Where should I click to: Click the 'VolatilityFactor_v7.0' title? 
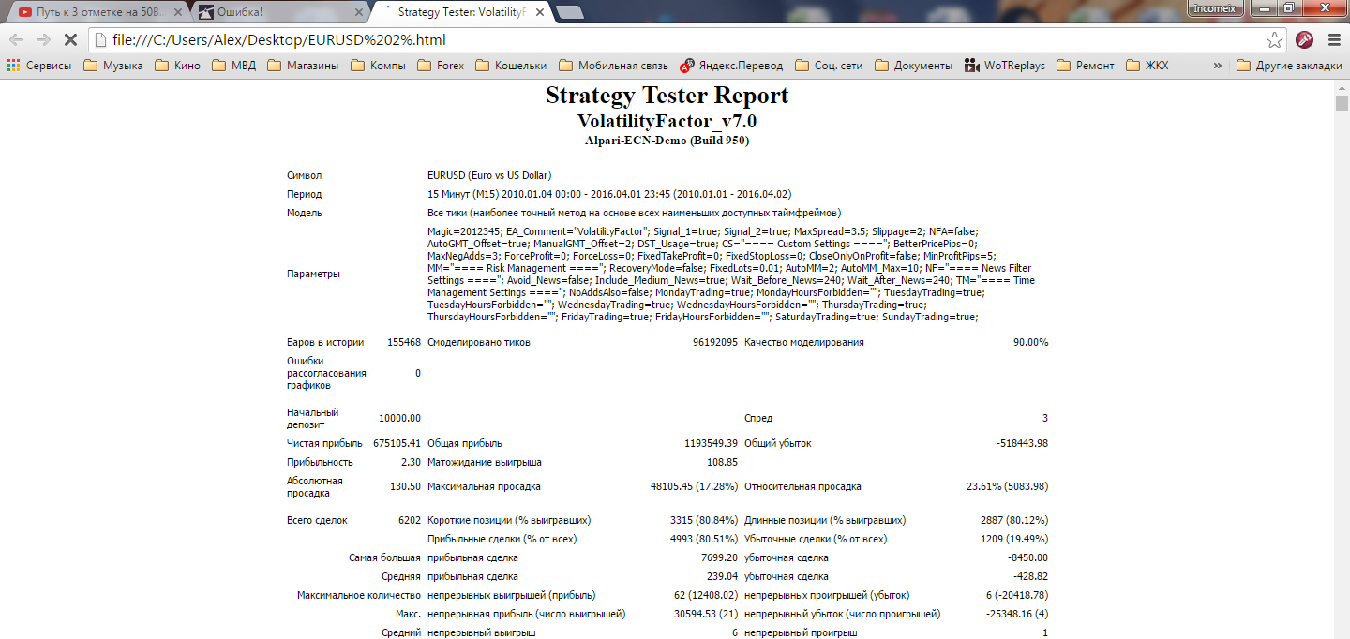(x=667, y=122)
